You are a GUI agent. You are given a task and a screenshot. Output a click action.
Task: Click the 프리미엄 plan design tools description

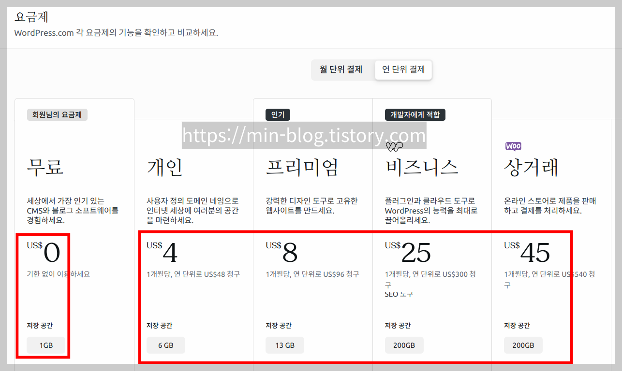tap(311, 205)
